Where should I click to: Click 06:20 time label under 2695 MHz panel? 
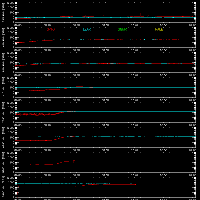point(76,125)
